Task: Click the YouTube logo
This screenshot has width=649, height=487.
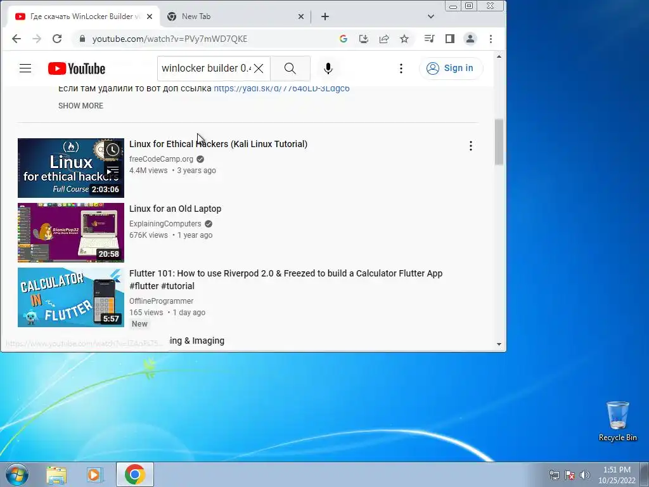Action: (77, 68)
